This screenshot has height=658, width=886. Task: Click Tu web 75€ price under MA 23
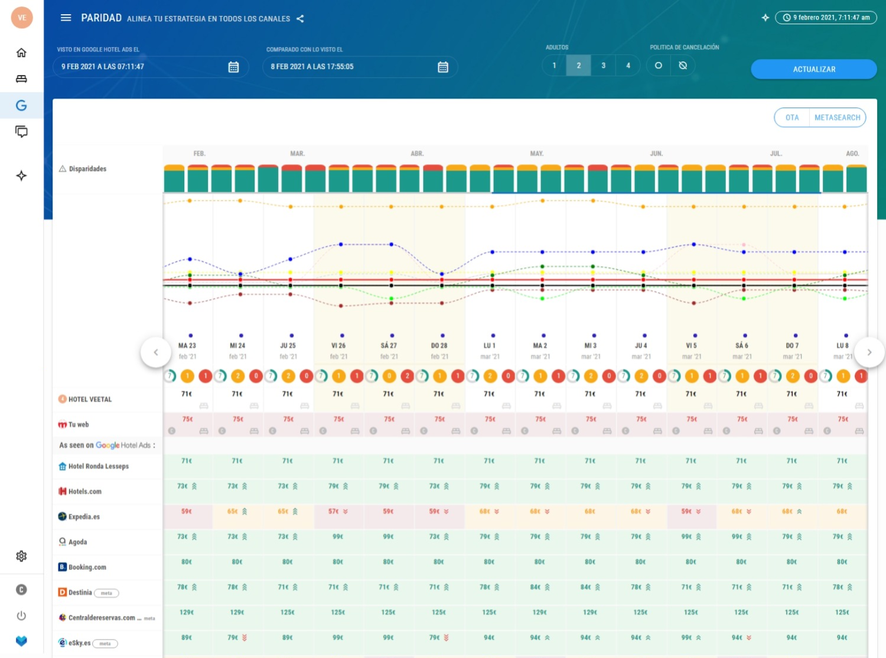187,419
